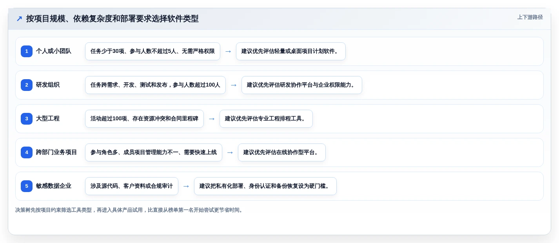
Task: Click the arrow after 无需严格权限 condition
Action: 228,51
